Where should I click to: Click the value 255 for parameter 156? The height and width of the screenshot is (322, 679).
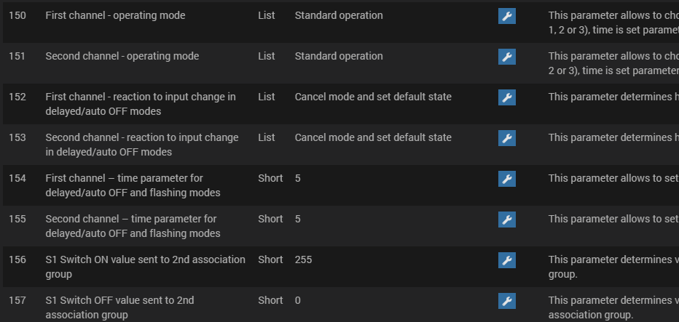coord(303,259)
